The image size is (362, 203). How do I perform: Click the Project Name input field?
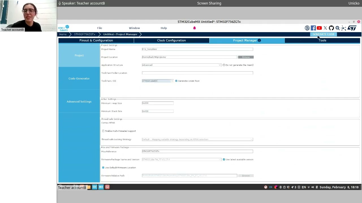[197, 49]
